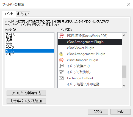Click the eDocStamper2 red stamp icon

(x=61, y=60)
